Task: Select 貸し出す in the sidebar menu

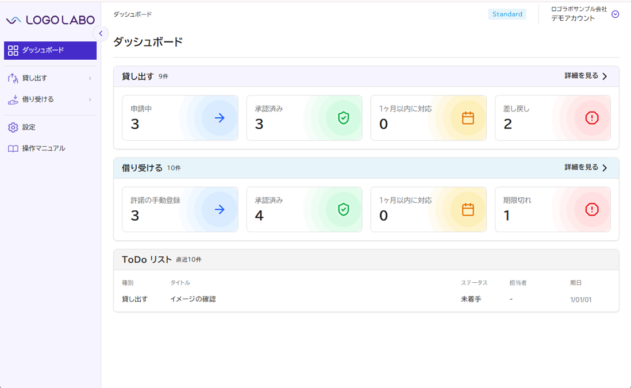Action: point(51,78)
